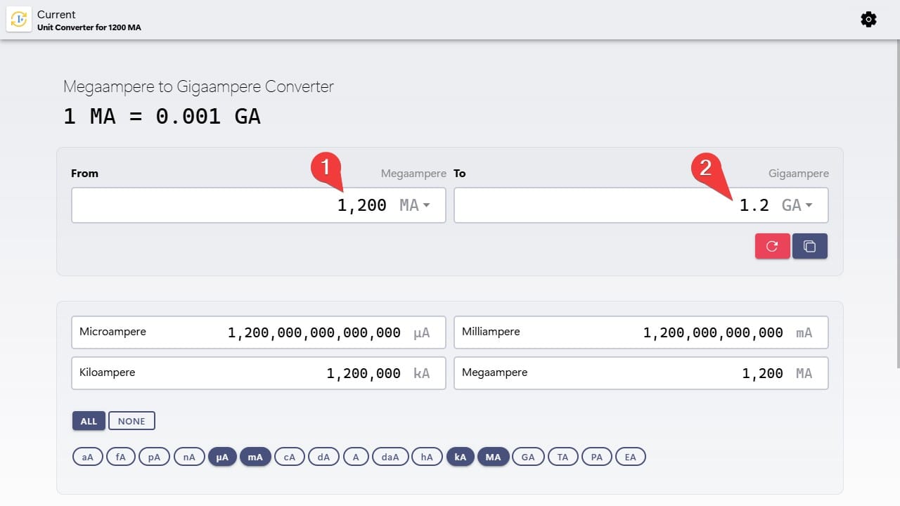Disable the mA unit pill
Viewport: 900px width, 506px height.
pos(255,456)
